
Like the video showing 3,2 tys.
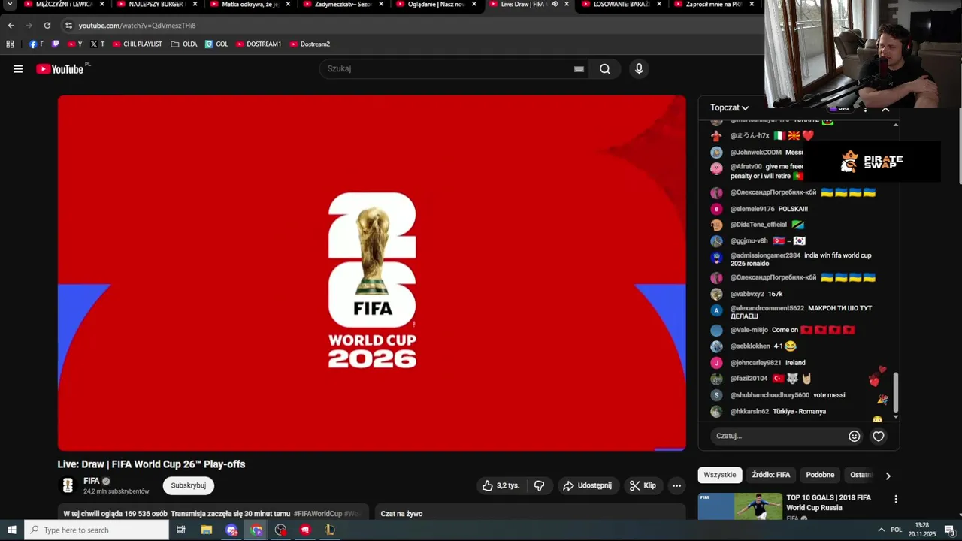(x=501, y=485)
